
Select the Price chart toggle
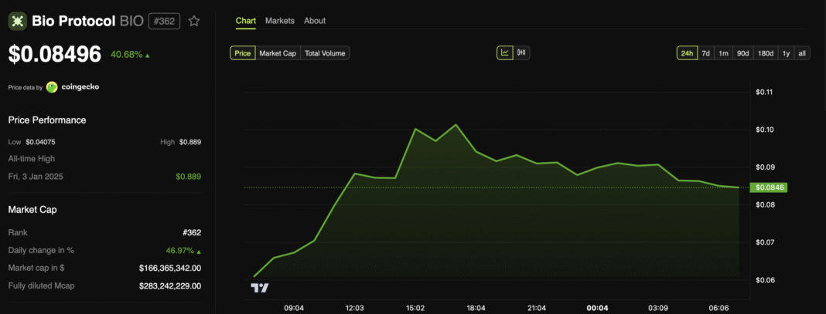click(x=242, y=53)
